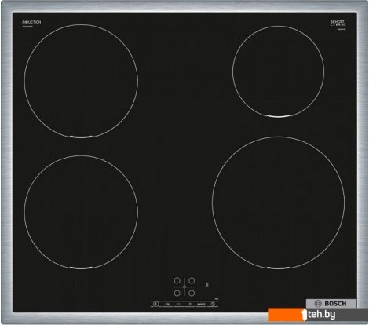Click the BOSCH brand logo
This screenshot has width=369, height=325.
[331, 304]
